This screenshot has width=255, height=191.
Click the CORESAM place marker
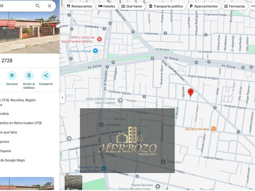point(101,125)
